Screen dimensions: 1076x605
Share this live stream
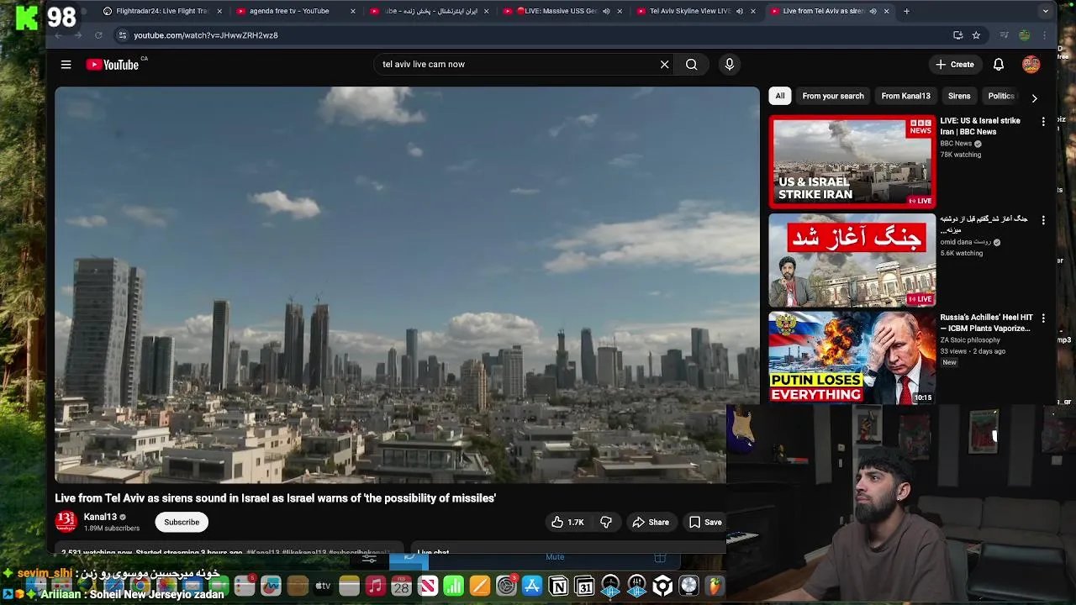tap(651, 522)
